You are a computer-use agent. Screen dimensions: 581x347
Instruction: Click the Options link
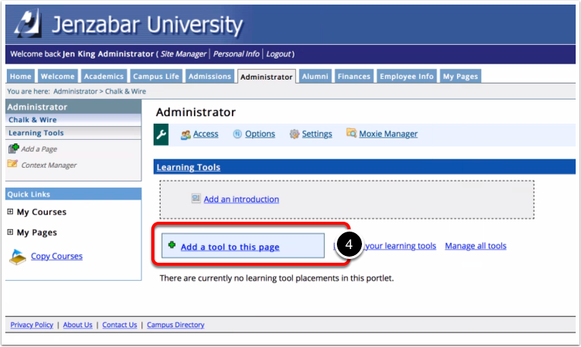(x=260, y=134)
